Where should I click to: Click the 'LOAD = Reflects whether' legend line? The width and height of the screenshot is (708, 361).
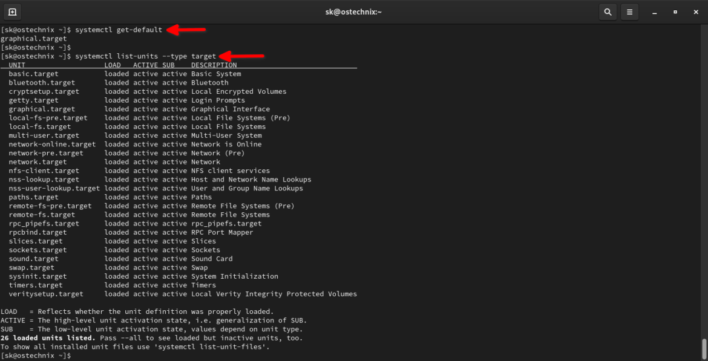(137, 312)
